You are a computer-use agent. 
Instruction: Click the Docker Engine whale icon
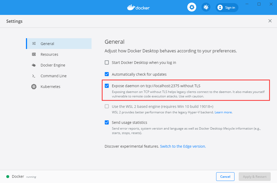click(34, 65)
